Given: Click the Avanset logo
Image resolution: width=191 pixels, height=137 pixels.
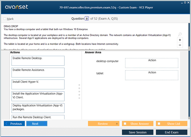Looking at the screenshot, I should tap(16, 7).
